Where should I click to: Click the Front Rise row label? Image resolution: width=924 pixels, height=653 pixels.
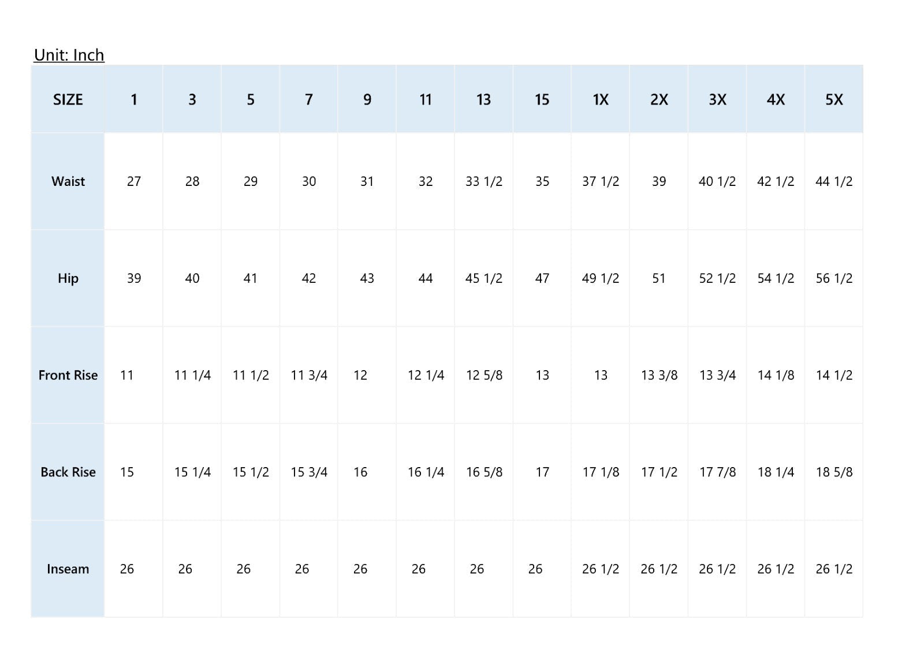[x=68, y=375]
